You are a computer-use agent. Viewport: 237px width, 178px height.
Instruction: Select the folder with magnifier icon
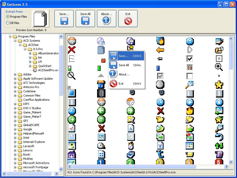131,119
